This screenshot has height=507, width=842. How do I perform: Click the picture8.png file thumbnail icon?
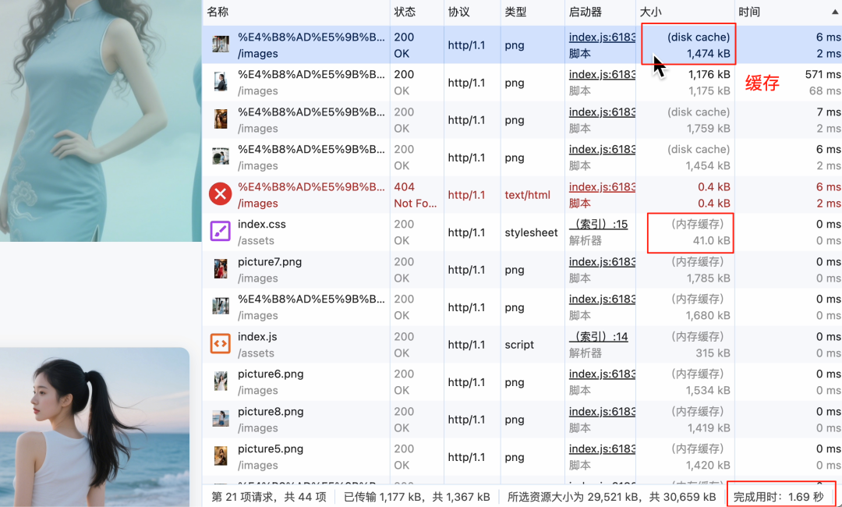pyautogui.click(x=219, y=419)
